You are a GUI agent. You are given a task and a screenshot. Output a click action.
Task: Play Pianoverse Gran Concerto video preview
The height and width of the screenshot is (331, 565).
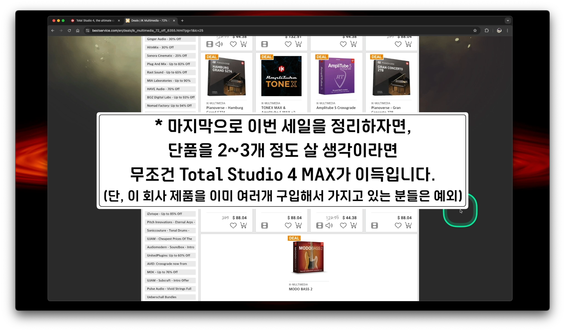coord(375,225)
